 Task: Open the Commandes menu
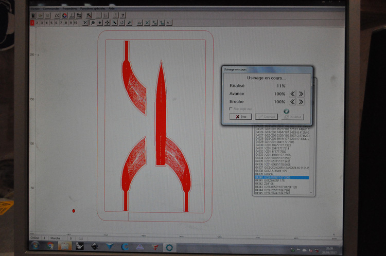tap(51, 9)
